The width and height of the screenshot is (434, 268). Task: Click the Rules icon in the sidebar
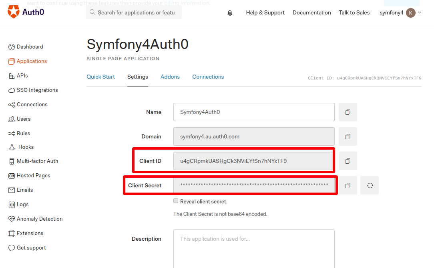(11, 133)
